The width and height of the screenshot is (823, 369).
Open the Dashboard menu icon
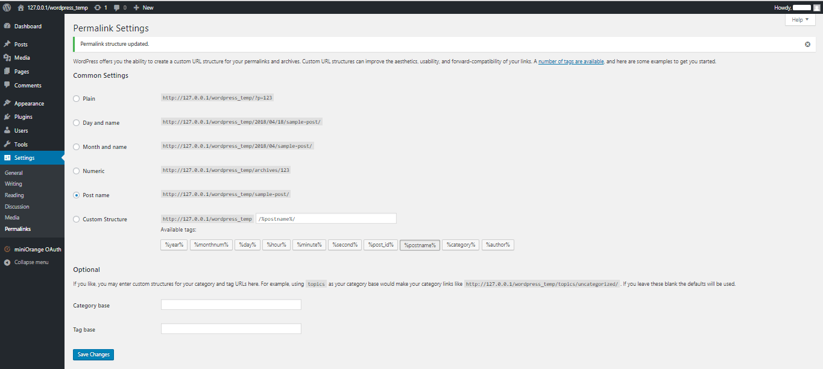7,27
